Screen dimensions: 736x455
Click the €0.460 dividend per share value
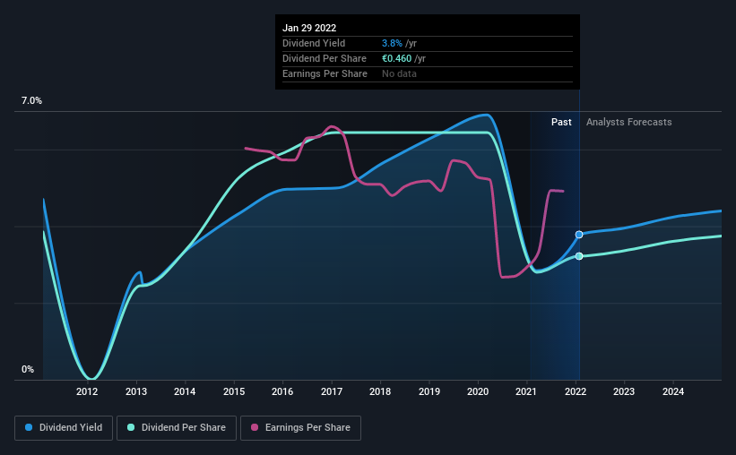(396, 58)
